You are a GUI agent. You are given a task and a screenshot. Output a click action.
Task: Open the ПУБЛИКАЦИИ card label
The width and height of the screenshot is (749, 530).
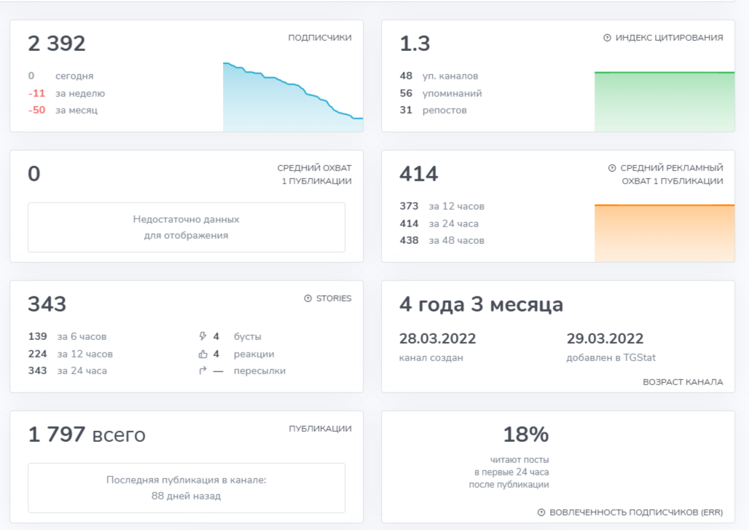tap(320, 429)
